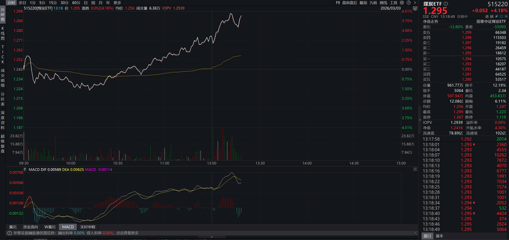The image size is (509, 240).
Task: Expand the 更多 period options
Action: pyautogui.click(x=117, y=3)
